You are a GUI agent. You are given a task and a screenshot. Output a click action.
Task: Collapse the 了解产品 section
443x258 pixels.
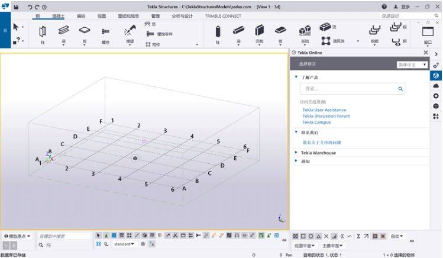pos(296,76)
